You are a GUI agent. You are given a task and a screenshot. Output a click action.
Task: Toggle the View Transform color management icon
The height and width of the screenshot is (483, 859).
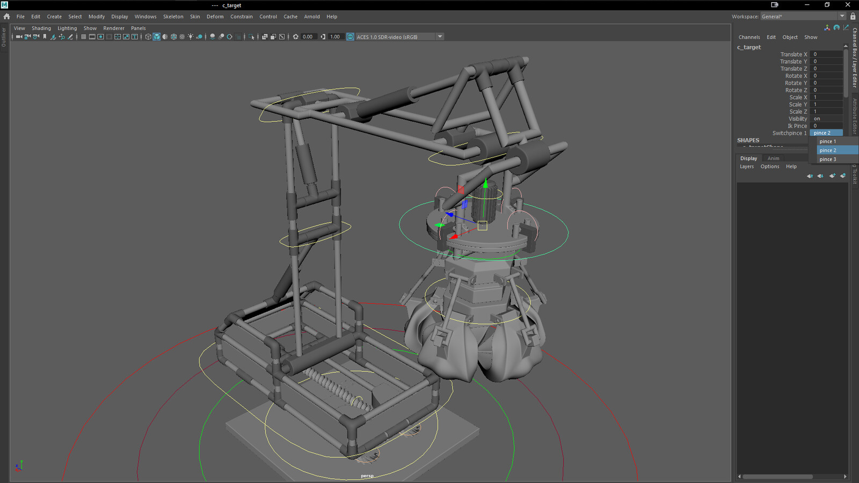(x=350, y=36)
